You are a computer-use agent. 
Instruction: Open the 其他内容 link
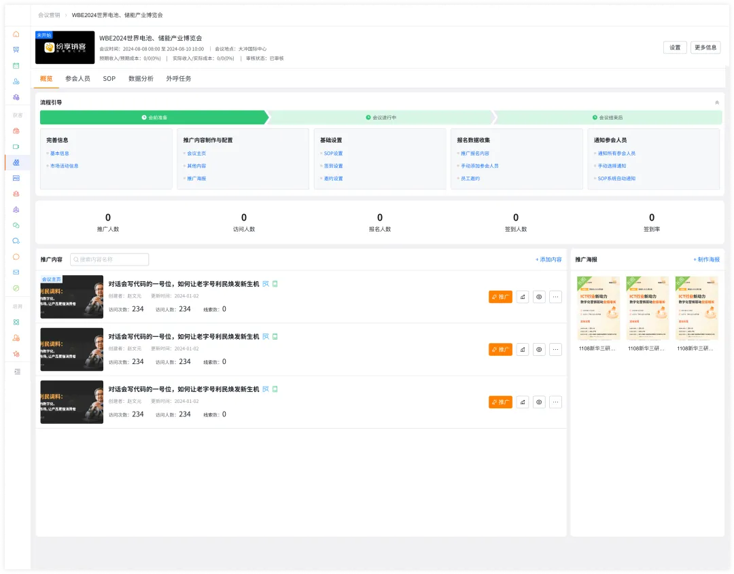click(x=196, y=166)
